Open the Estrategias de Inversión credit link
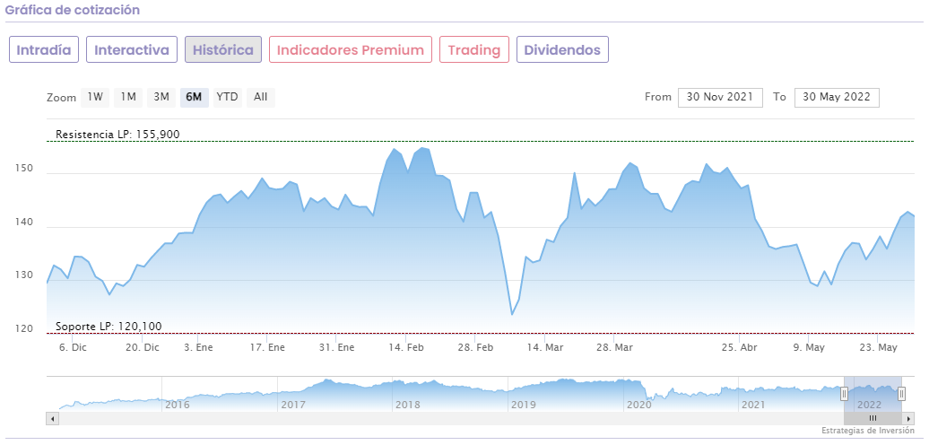 [867, 432]
